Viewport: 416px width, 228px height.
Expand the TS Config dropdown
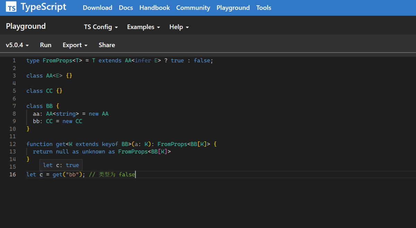[x=101, y=27]
